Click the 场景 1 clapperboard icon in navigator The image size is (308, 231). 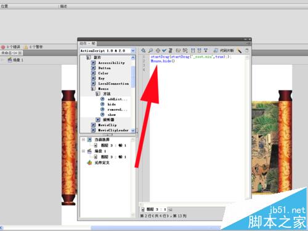coord(89,152)
